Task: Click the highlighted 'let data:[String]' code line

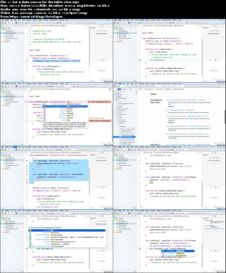Action: pyautogui.click(x=56, y=61)
